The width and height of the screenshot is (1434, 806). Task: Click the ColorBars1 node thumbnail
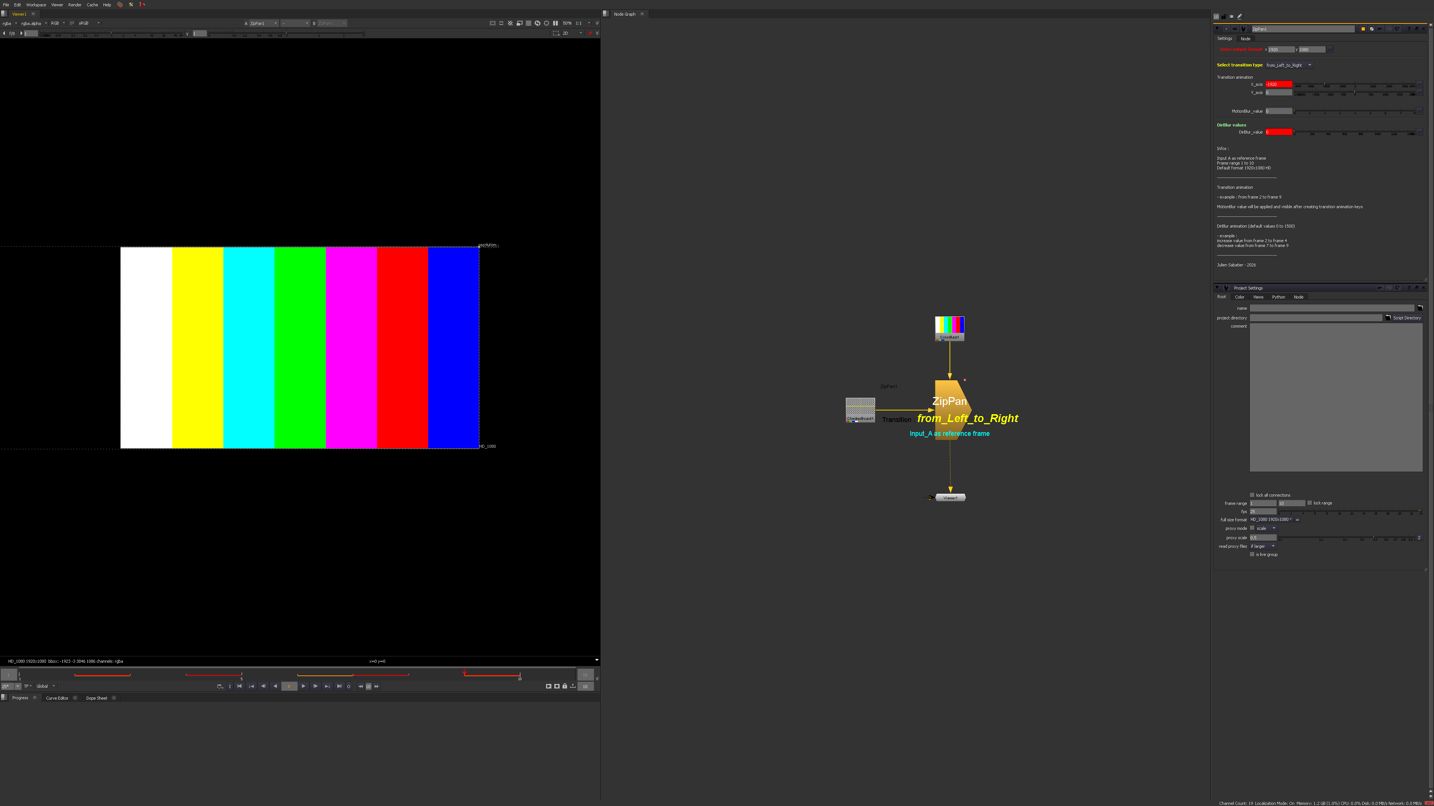(x=949, y=325)
